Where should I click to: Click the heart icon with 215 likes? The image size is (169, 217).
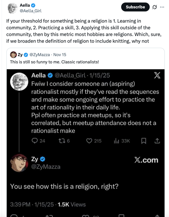pos(89,141)
